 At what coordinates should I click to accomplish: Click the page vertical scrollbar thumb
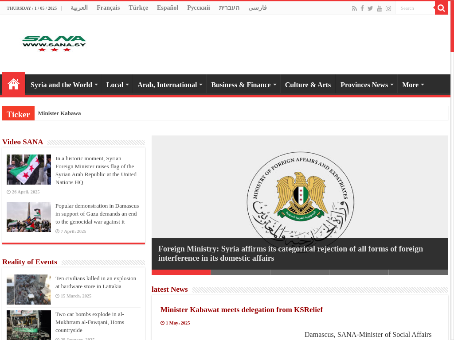click(452, 26)
